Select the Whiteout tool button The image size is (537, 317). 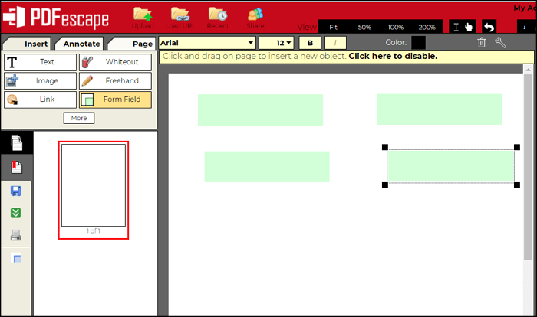coord(115,62)
